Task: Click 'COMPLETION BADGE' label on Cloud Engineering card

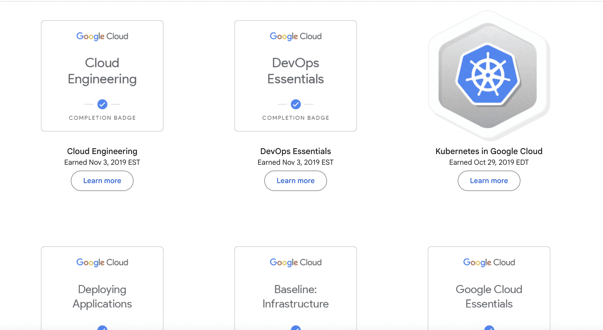Action: (x=102, y=118)
